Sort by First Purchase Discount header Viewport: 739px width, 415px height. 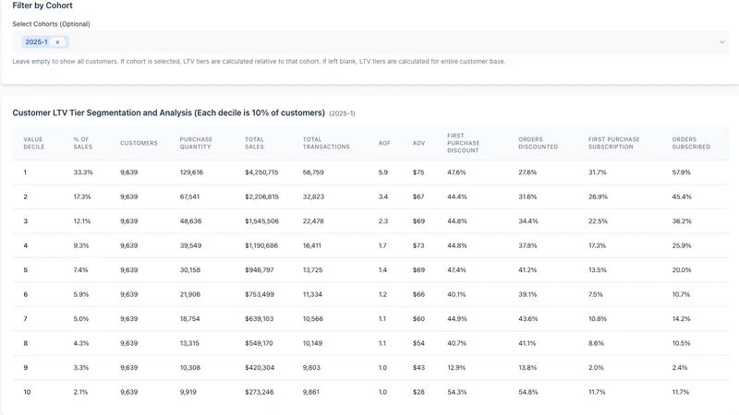coord(464,143)
